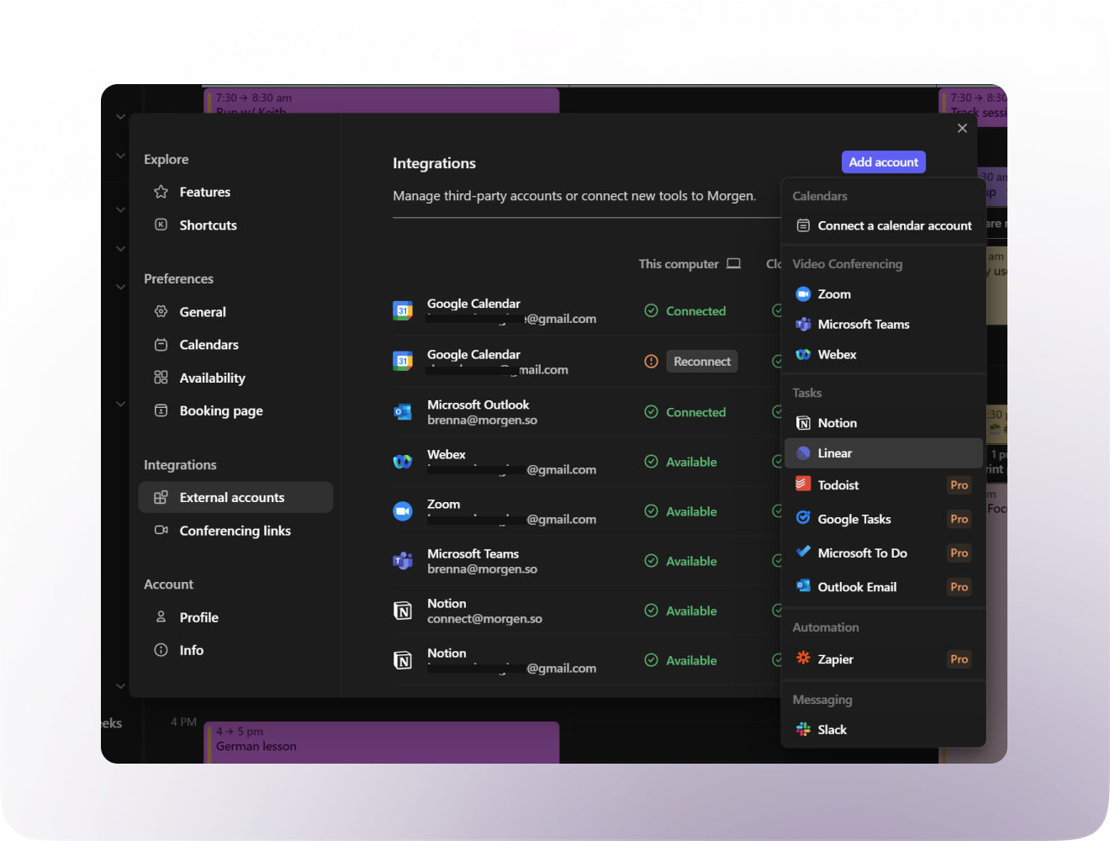Click the Conferencing links camera icon
The height and width of the screenshot is (841, 1110).
point(161,530)
